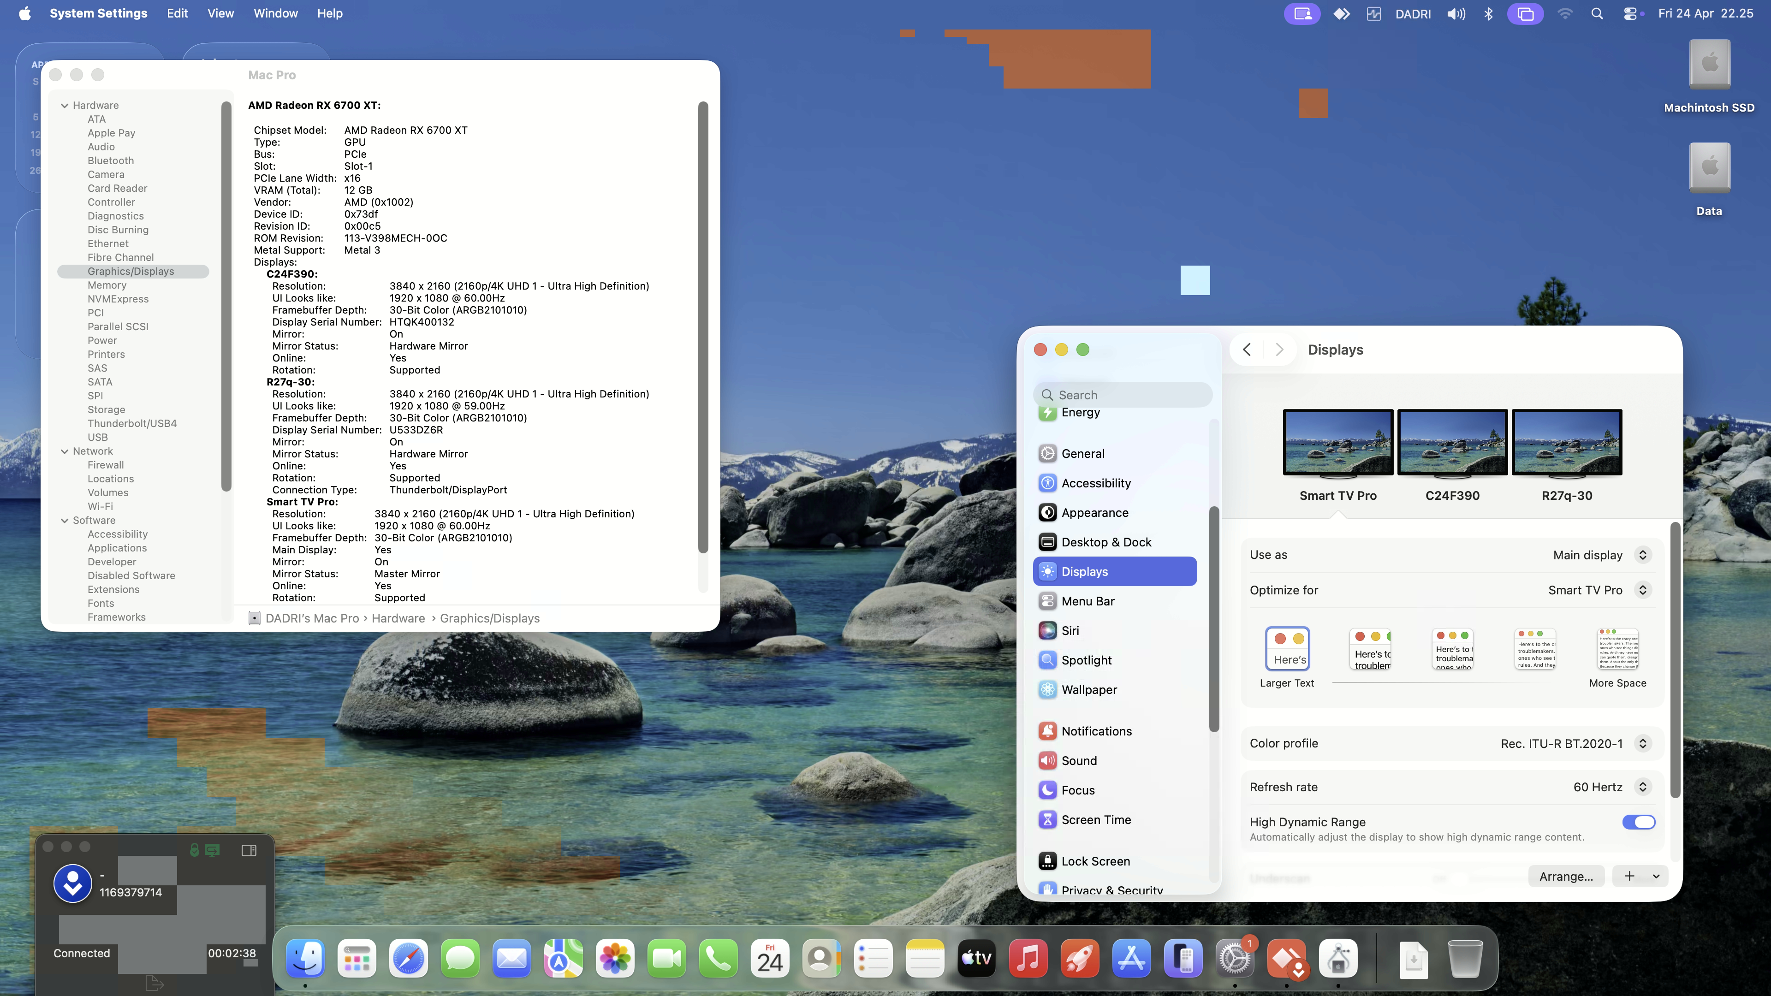Collapse the Software tree section
Image resolution: width=1771 pixels, height=996 pixels.
click(65, 520)
